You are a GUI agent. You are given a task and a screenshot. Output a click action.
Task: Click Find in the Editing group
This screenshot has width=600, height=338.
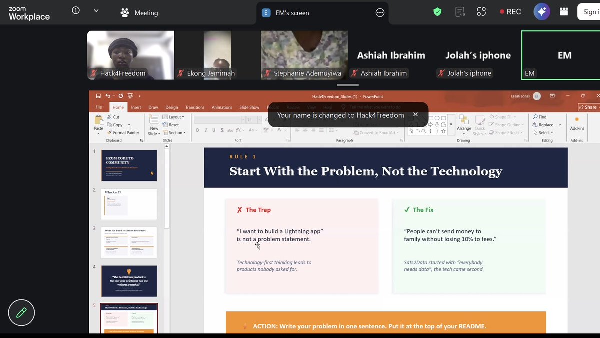point(540,117)
